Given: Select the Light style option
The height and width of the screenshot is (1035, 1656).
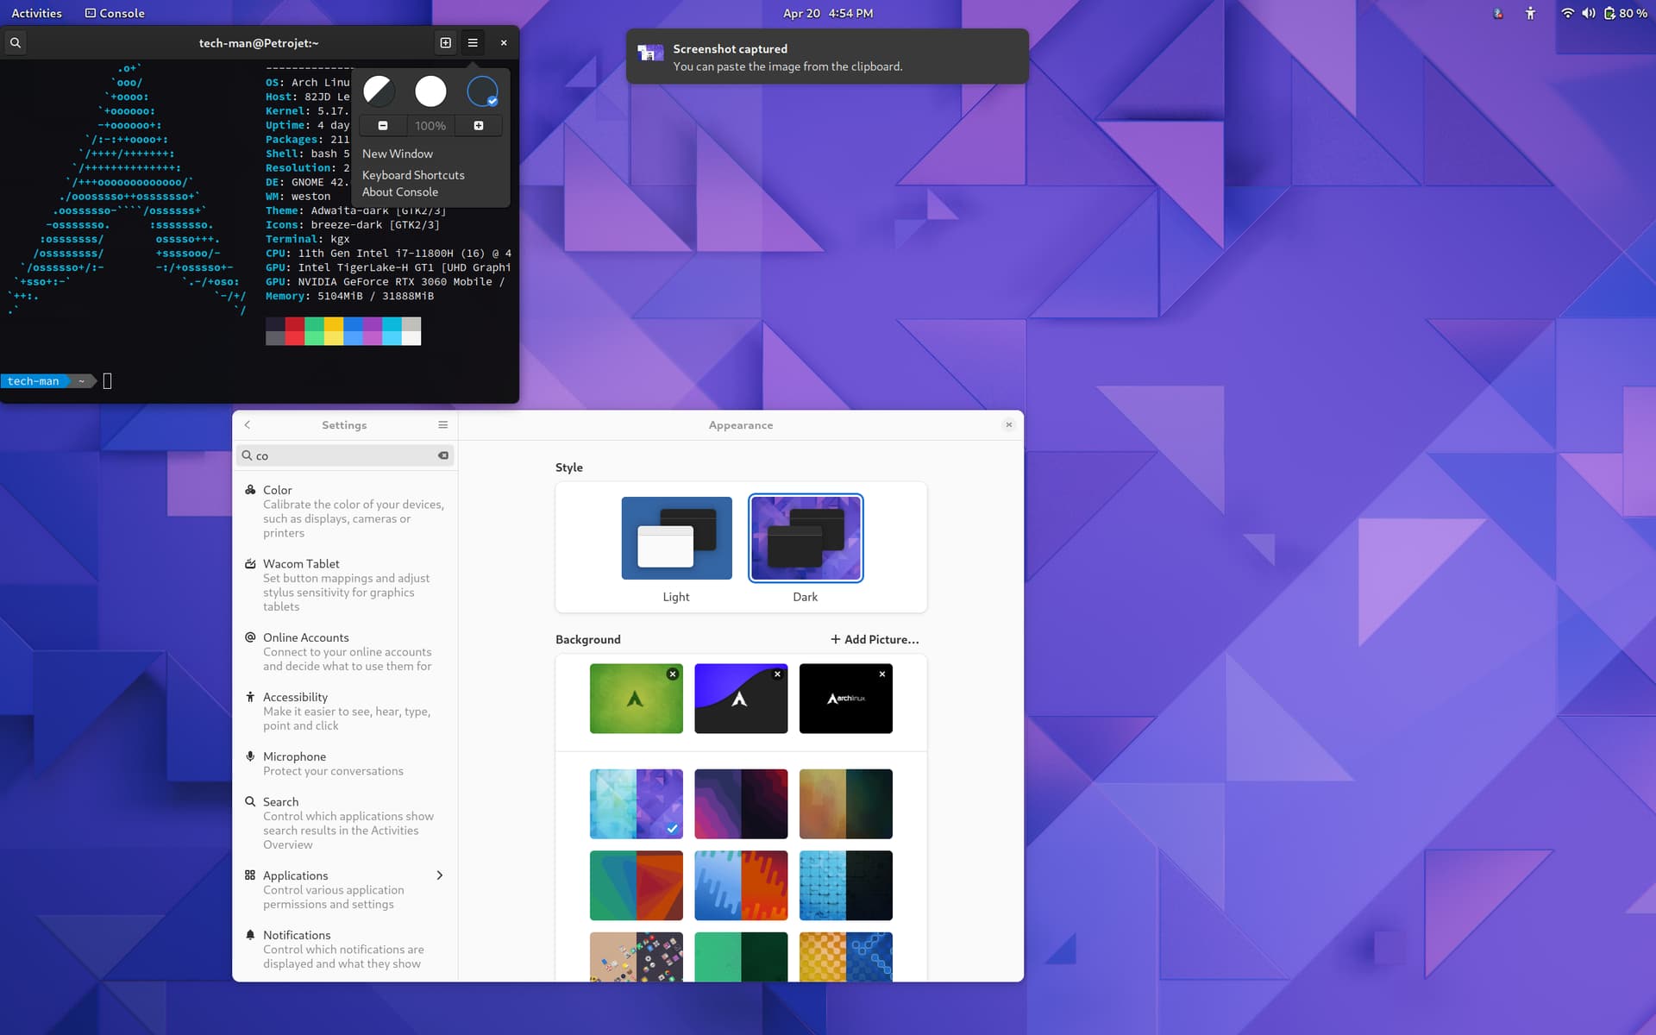Looking at the screenshot, I should (676, 538).
